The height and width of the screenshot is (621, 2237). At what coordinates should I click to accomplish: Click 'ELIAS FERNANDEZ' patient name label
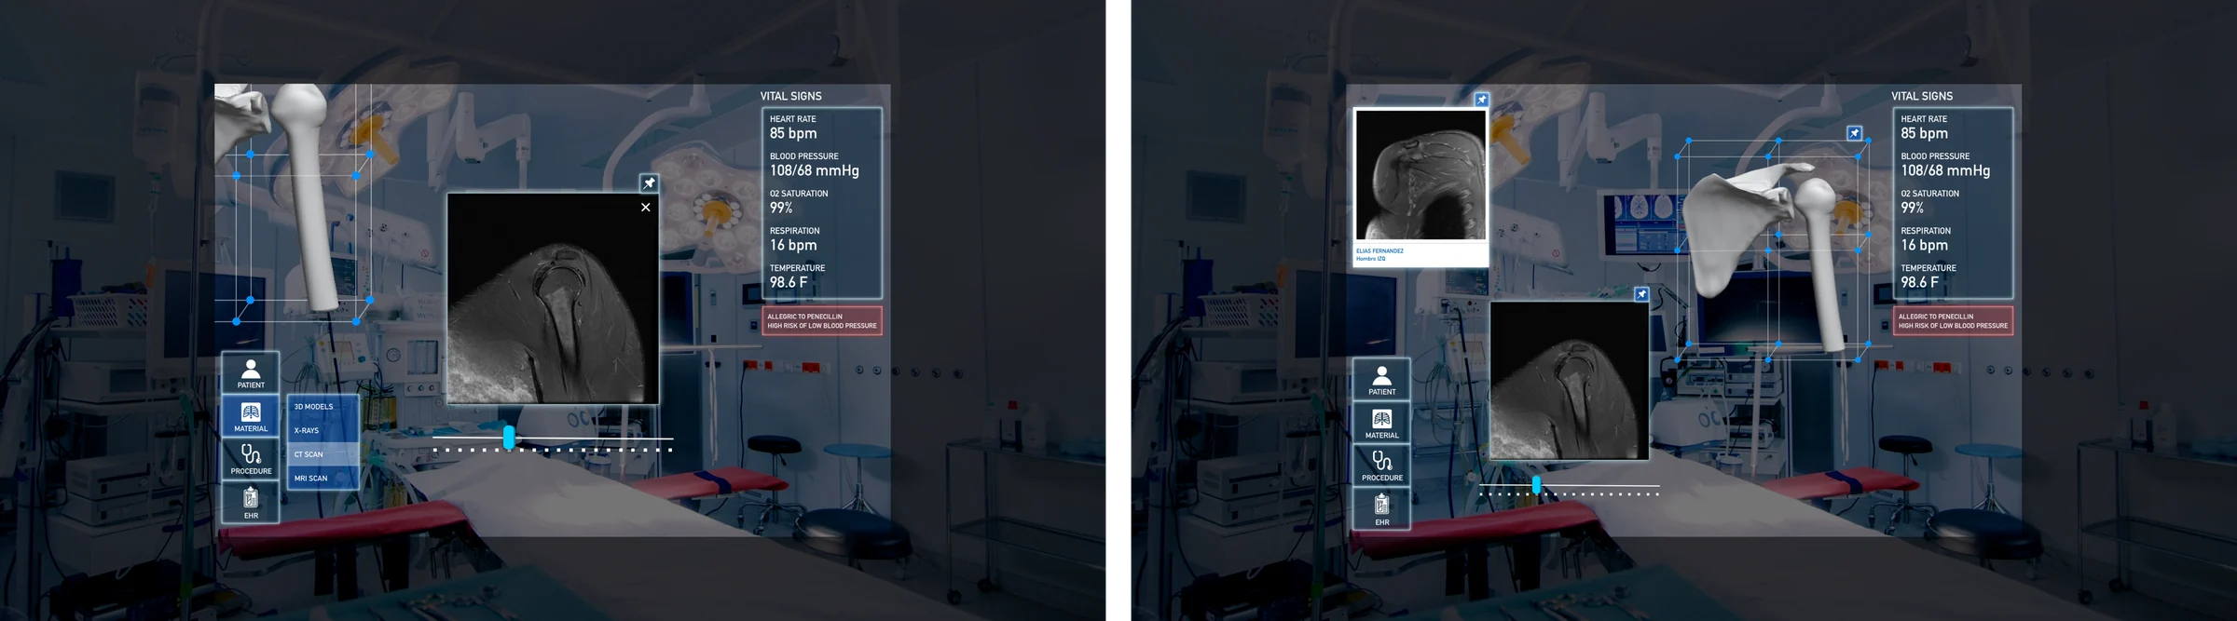pos(1379,250)
